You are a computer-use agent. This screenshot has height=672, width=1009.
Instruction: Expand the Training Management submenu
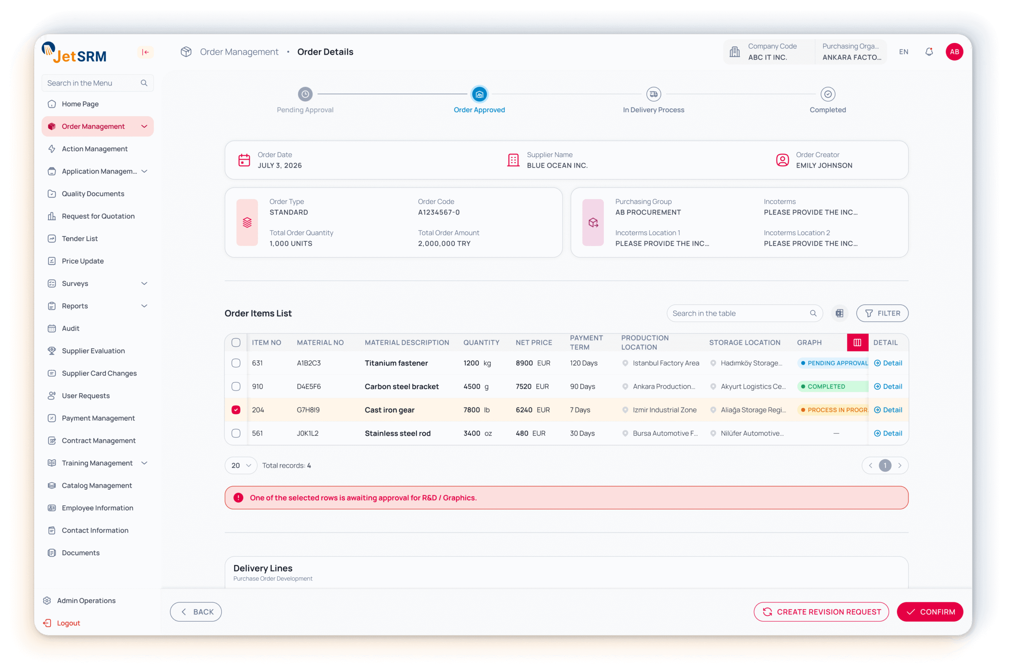(x=144, y=463)
